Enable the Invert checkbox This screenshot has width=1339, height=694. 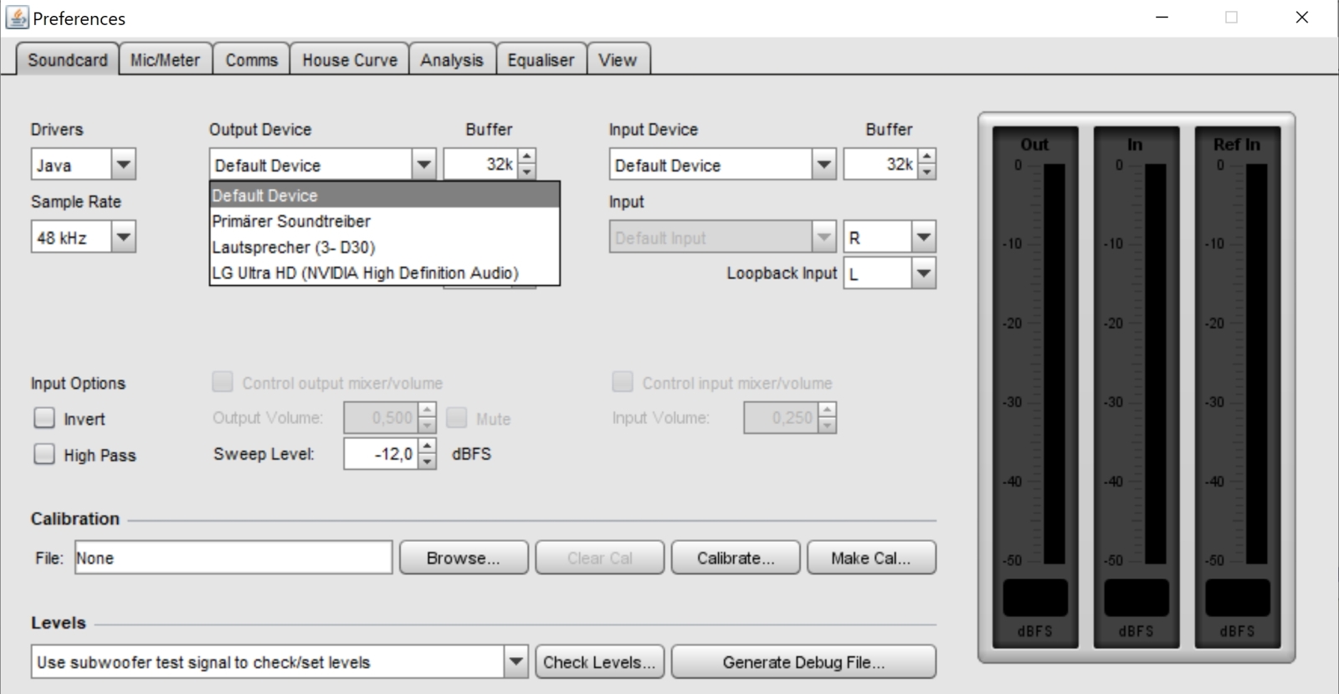point(44,418)
